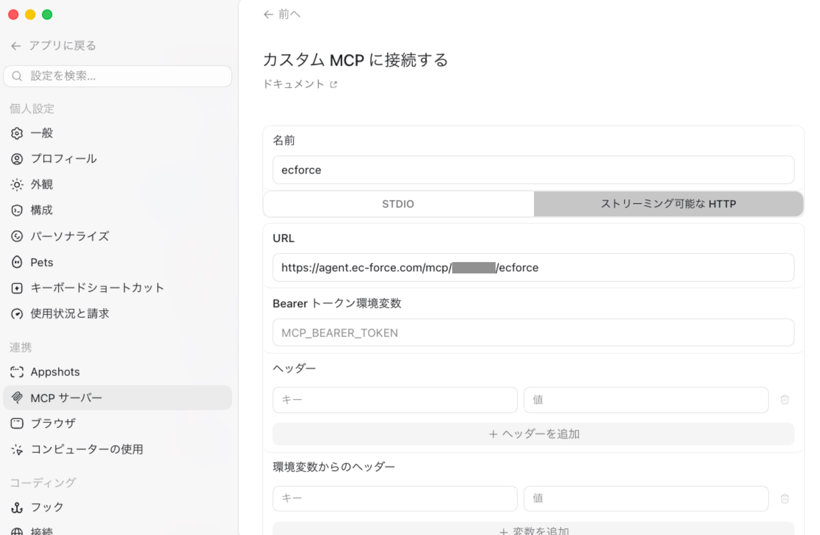Open Appshots settings
The width and height of the screenshot is (820, 535).
(117, 372)
